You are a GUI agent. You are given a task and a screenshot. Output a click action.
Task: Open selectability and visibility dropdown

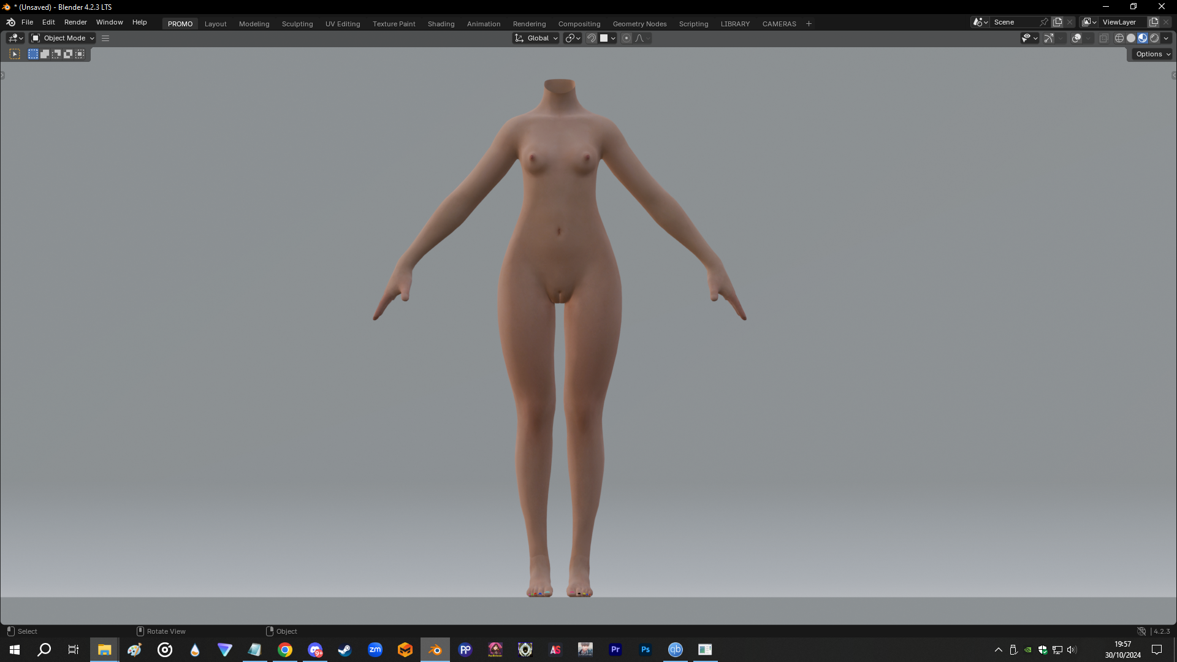click(x=1030, y=38)
